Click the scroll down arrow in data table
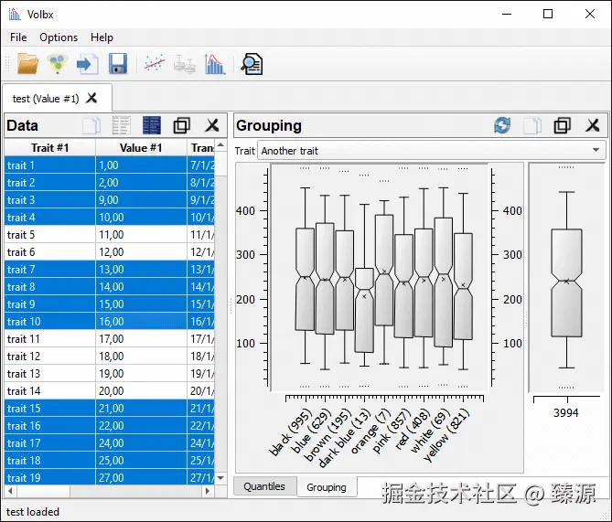Image resolution: width=612 pixels, height=522 pixels. [220, 478]
